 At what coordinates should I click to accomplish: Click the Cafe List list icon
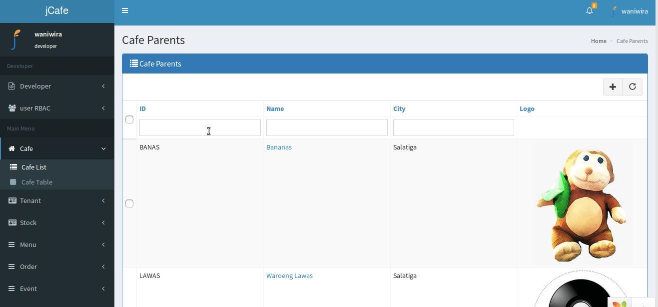point(13,167)
